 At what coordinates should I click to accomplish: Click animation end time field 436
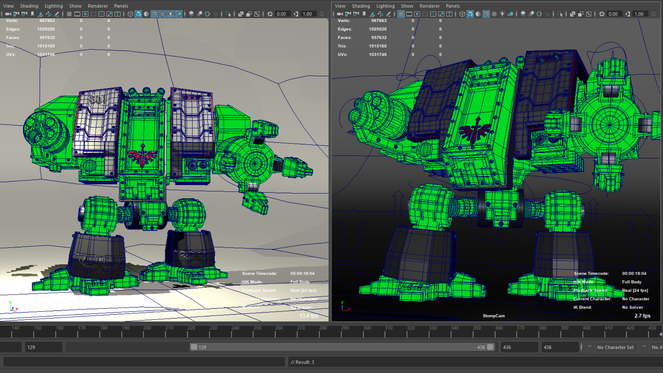pyautogui.click(x=560, y=347)
